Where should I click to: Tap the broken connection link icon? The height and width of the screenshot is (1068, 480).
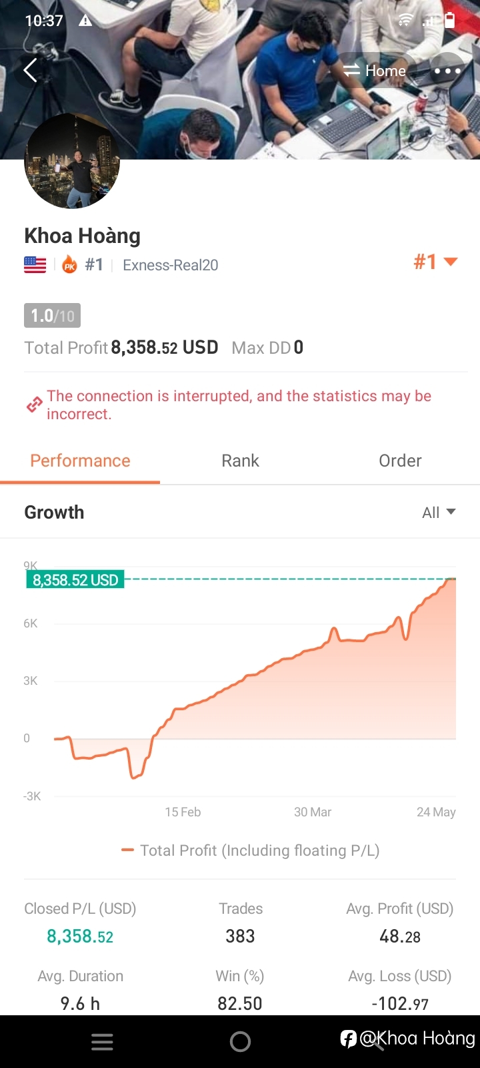coord(34,405)
